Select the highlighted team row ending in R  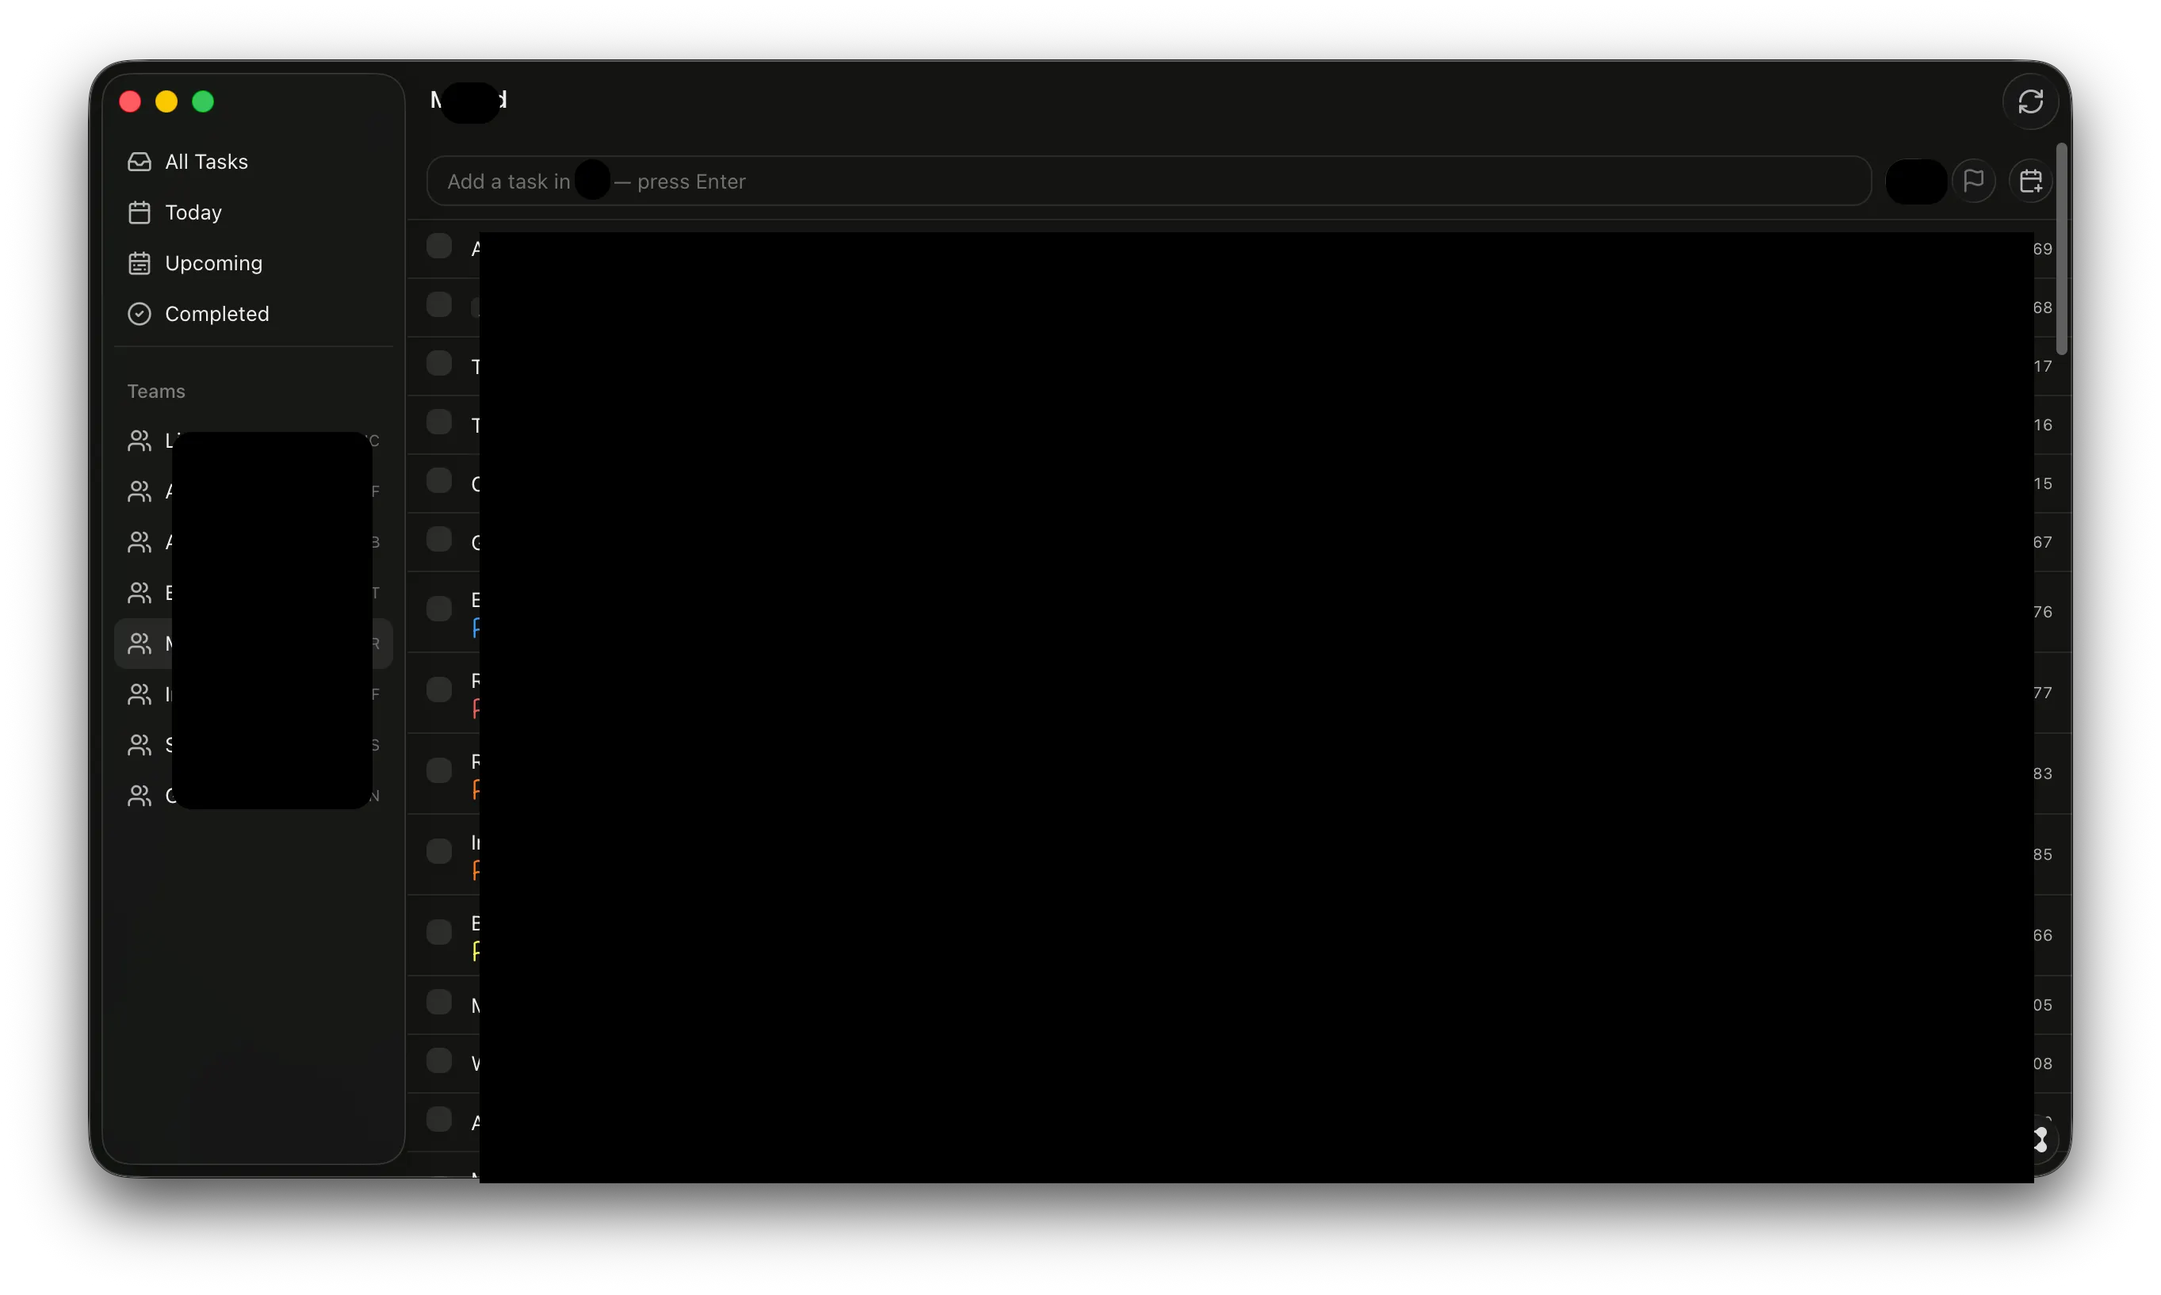click(253, 643)
